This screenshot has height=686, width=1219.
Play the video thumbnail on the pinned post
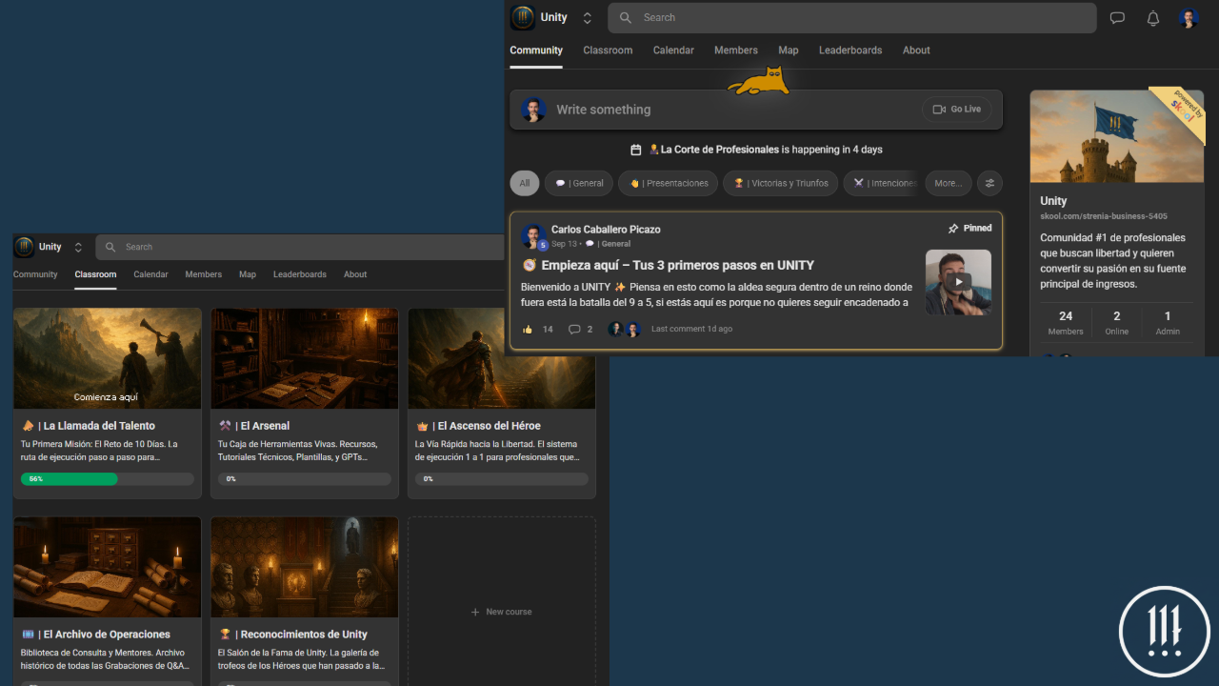coord(958,282)
